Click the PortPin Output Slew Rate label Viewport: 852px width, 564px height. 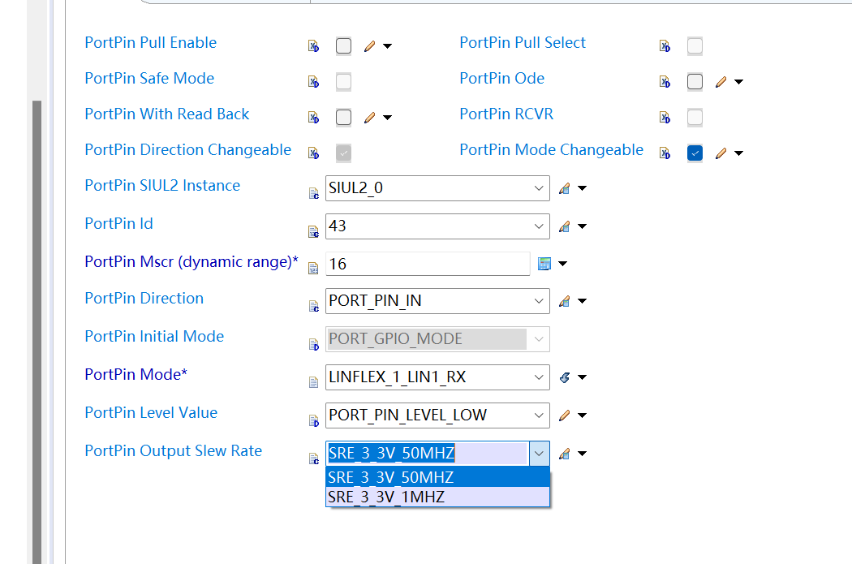point(173,451)
